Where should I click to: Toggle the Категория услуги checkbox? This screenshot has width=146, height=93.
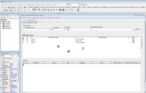pos(24,28)
